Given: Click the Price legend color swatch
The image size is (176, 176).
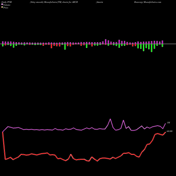Looking at the screenshot, I should click(x=2, y=7).
